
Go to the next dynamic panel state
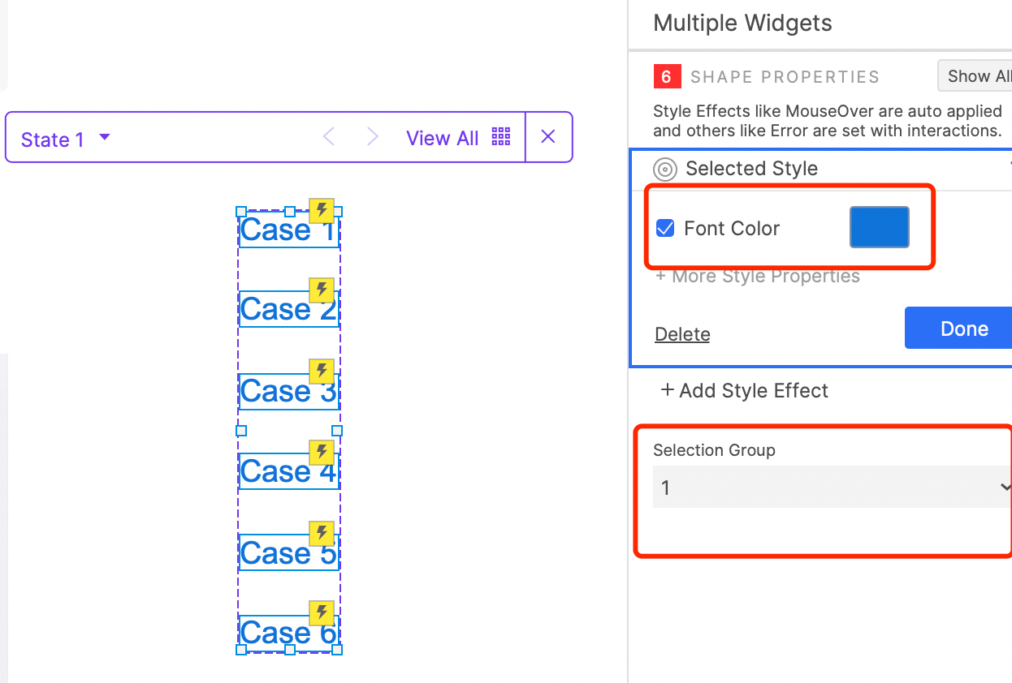pos(373,137)
